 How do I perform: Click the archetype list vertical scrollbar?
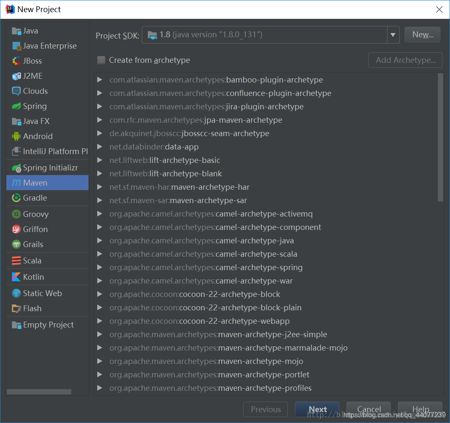pos(440,137)
